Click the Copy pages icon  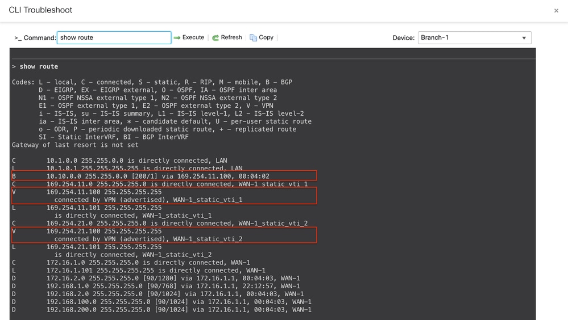pyautogui.click(x=253, y=37)
